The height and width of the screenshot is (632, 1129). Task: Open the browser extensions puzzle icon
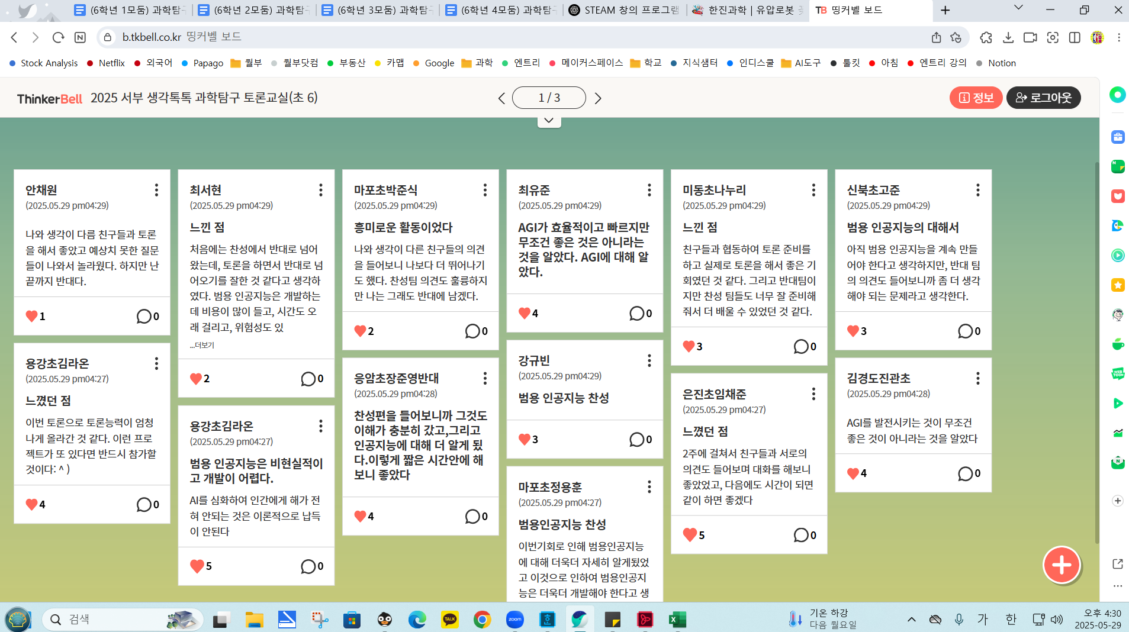(986, 37)
